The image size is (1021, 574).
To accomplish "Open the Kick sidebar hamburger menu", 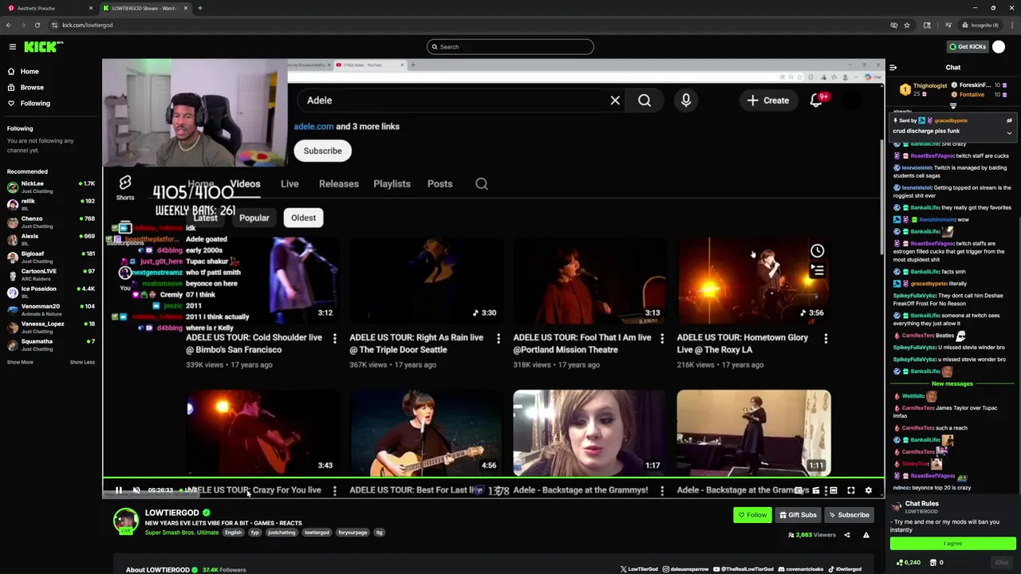I will pos(13,47).
